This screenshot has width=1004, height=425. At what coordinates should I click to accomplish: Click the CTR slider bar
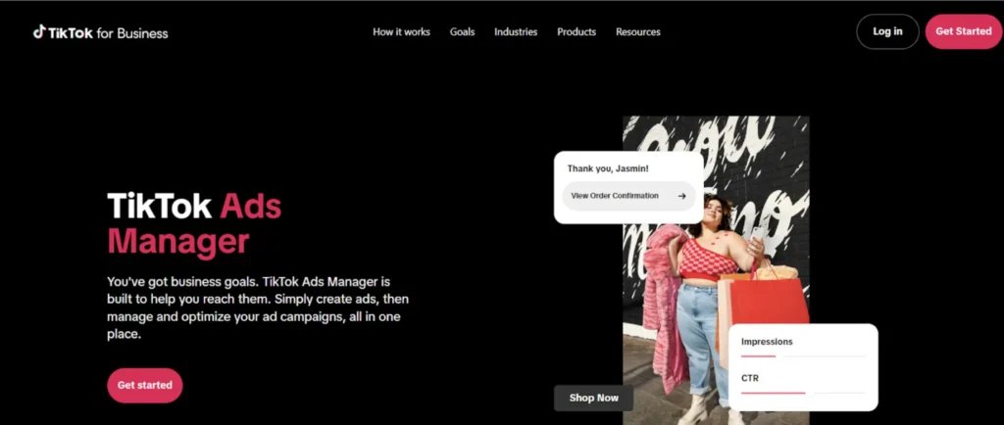pyautogui.click(x=803, y=393)
